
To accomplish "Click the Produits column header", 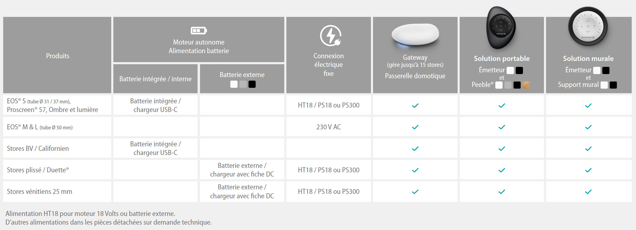I will coord(57,55).
